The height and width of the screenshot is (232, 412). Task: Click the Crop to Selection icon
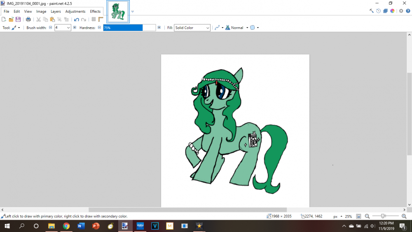59,19
